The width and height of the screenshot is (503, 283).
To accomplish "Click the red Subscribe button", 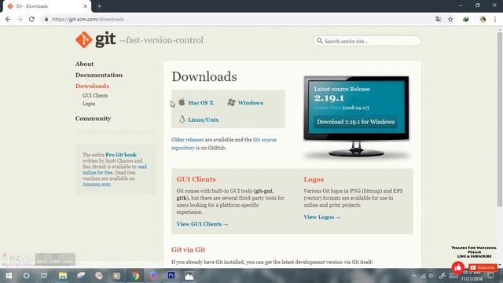I will [x=483, y=267].
